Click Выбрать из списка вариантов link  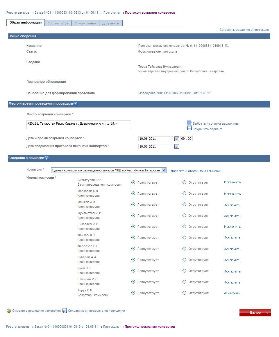(x=215, y=123)
